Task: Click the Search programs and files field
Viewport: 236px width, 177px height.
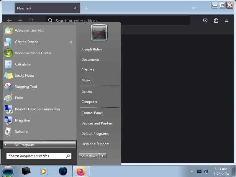Action: point(39,156)
